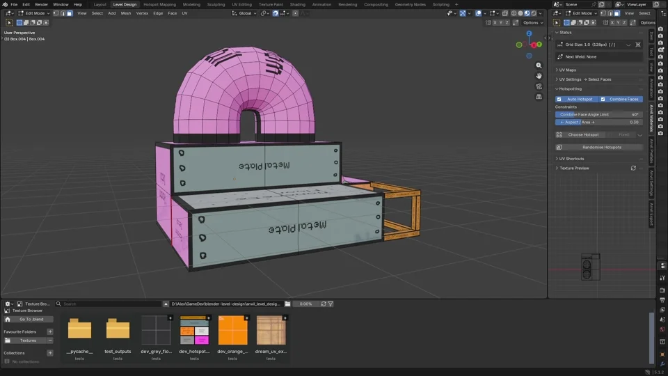668x376 pixels.
Task: Click the reset grid icon beside Grid Size
Action: (638, 45)
